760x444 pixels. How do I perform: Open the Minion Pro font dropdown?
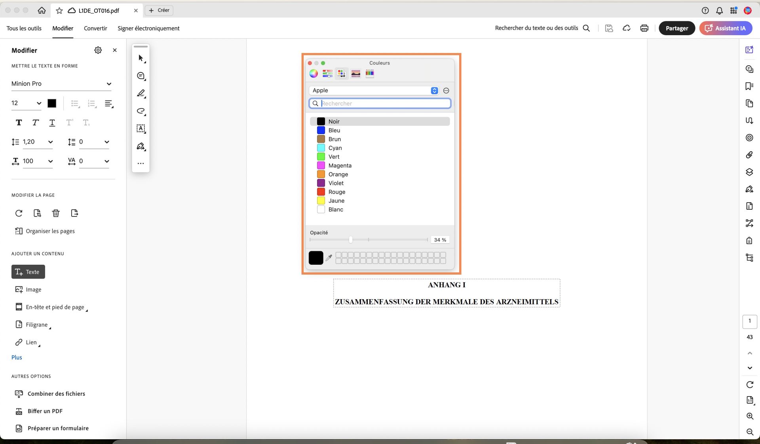pyautogui.click(x=62, y=83)
